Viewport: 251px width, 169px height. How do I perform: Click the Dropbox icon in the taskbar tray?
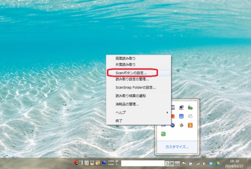pos(211,164)
